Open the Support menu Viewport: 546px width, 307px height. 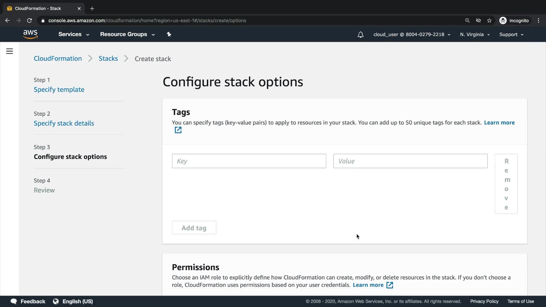pos(511,35)
